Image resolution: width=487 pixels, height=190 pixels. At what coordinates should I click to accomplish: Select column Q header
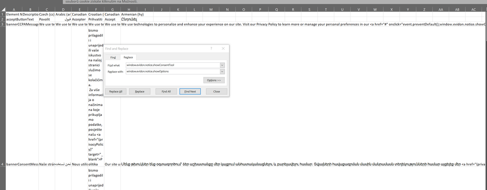point(277,10)
